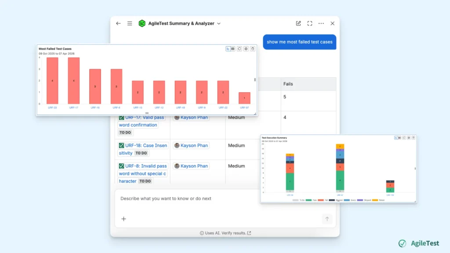Refresh the Most Failed Test Cases gadget
Image resolution: width=450 pixels, height=253 pixels.
click(240, 49)
